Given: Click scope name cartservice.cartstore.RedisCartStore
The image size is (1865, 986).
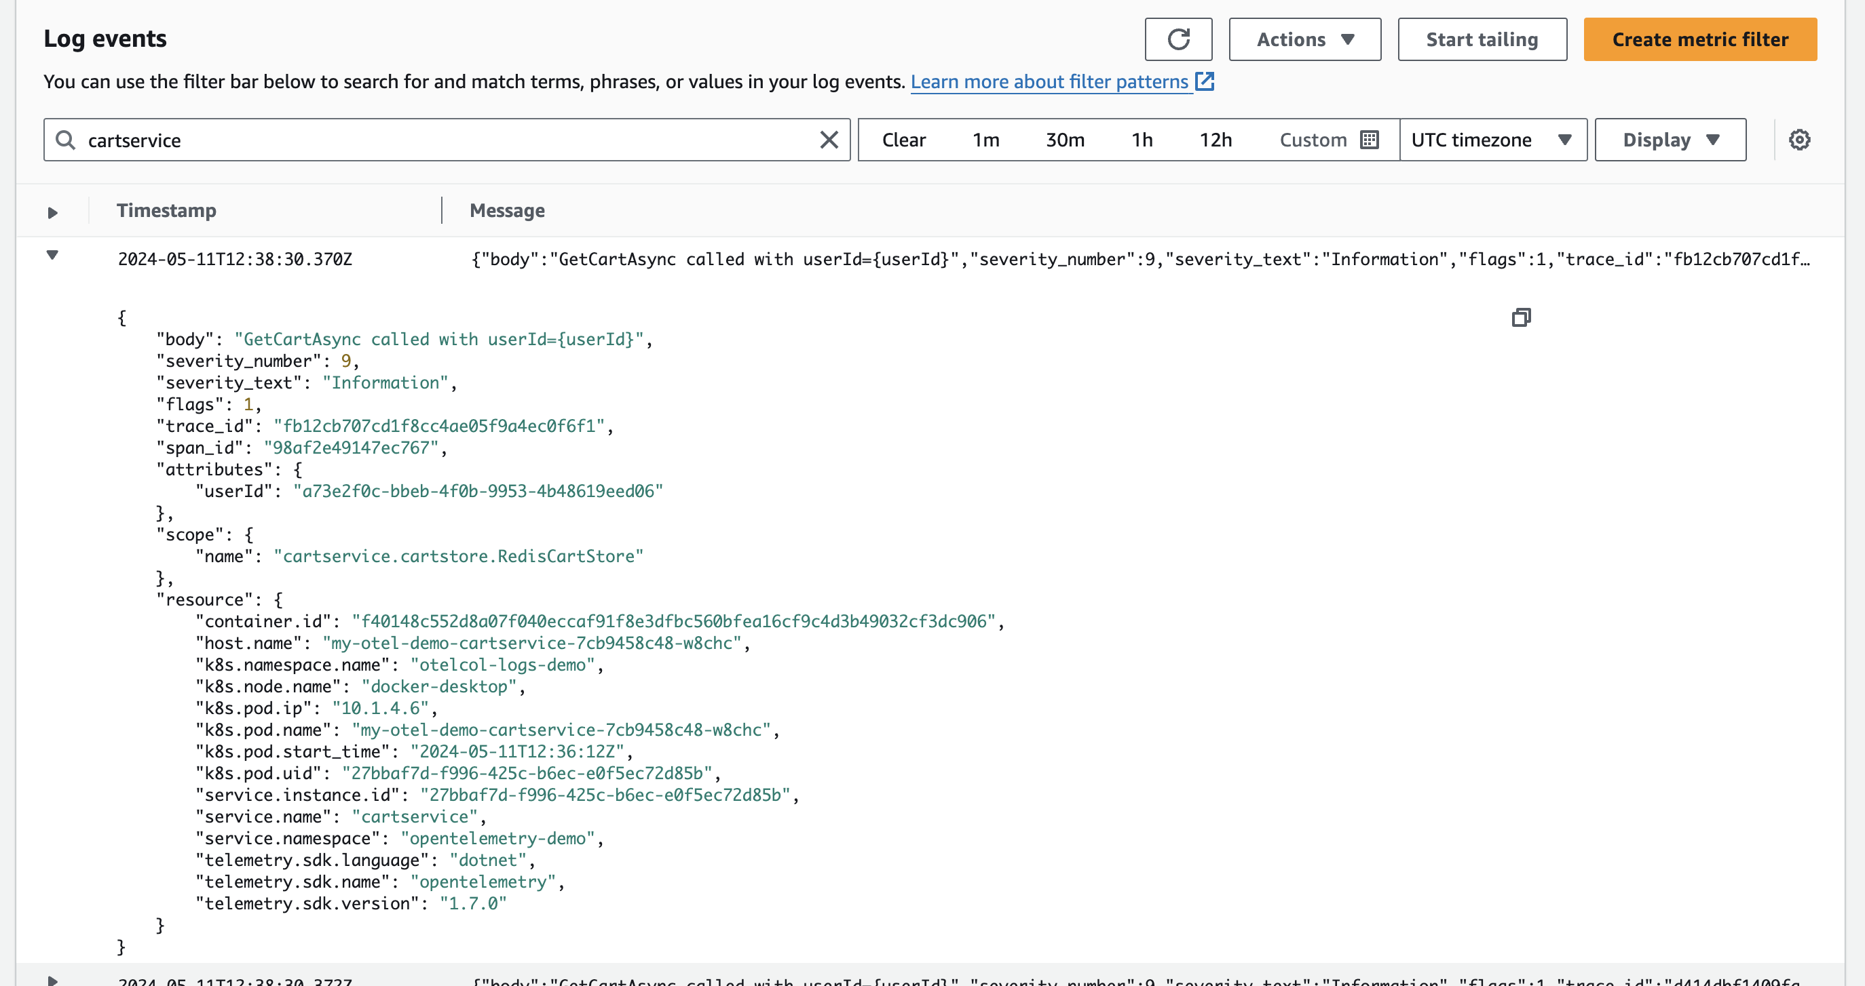Looking at the screenshot, I should (458, 556).
